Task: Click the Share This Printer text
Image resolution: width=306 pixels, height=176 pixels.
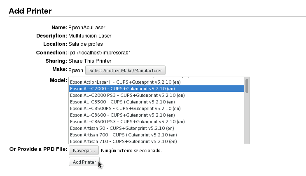Action: click(x=90, y=61)
